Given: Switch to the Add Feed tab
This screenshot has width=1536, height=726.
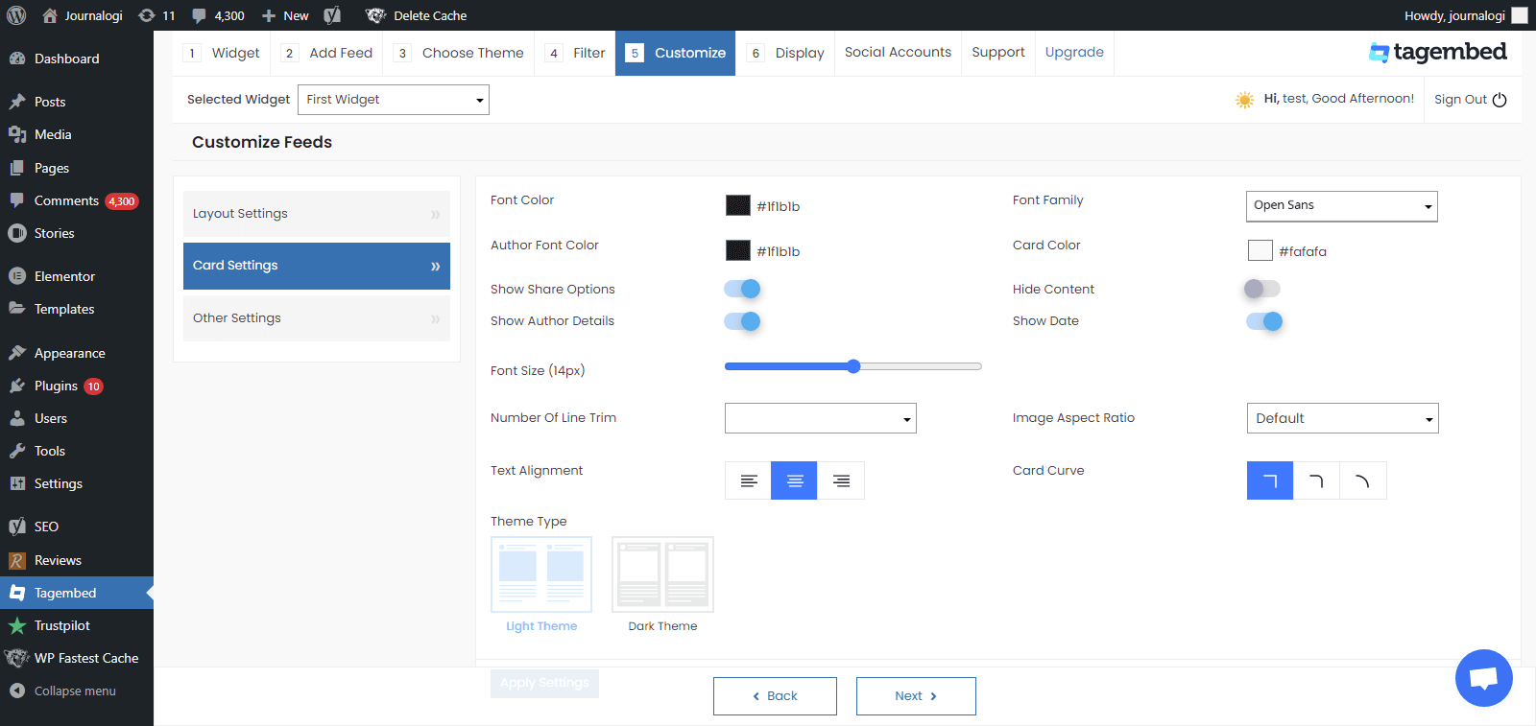Looking at the screenshot, I should (x=327, y=53).
